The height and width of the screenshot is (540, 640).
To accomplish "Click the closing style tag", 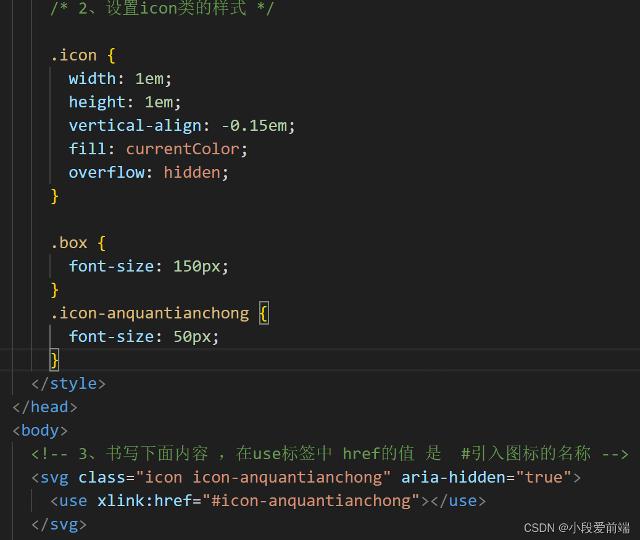I will [x=69, y=383].
